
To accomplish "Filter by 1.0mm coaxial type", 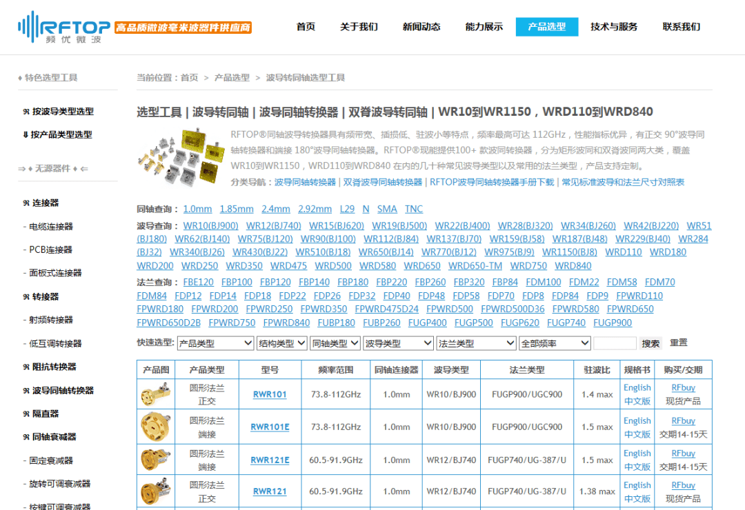I will coord(198,209).
